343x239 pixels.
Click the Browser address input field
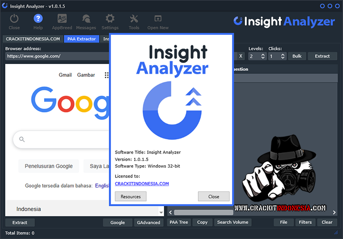[x=56, y=56]
